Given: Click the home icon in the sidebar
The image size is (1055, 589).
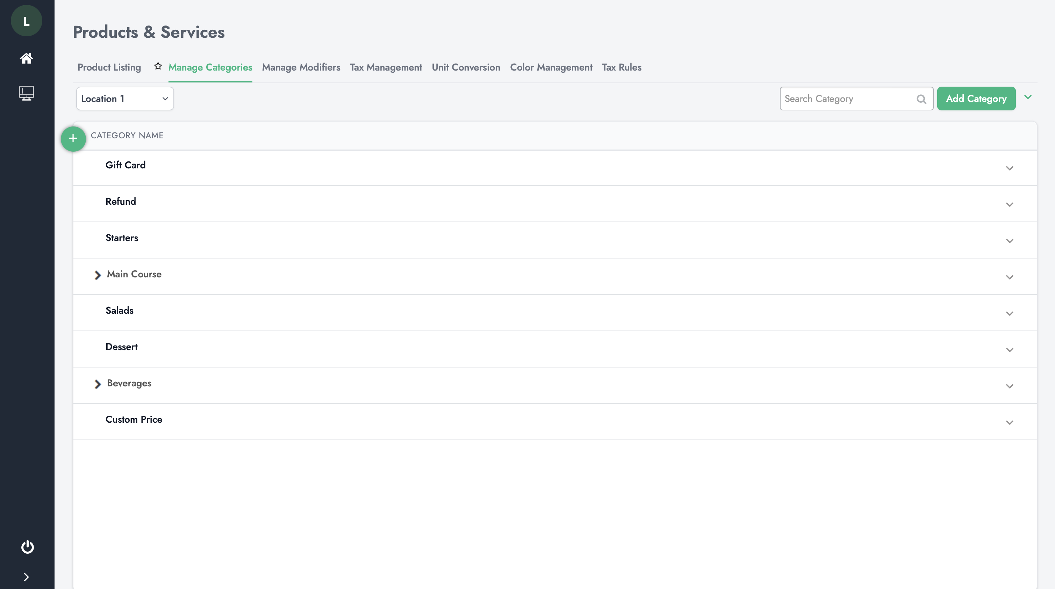Looking at the screenshot, I should 27,58.
